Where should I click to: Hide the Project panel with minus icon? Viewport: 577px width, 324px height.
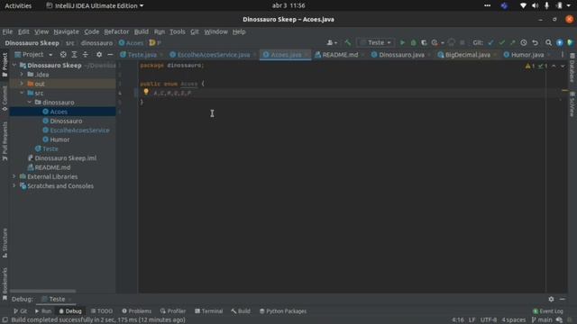pos(110,54)
